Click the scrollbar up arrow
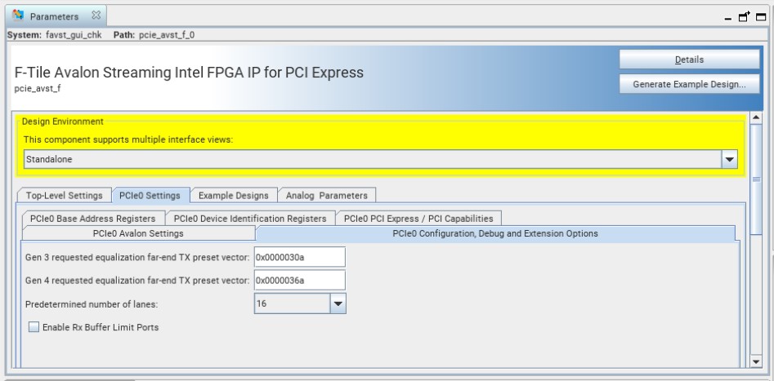774x381 pixels. tap(757, 119)
